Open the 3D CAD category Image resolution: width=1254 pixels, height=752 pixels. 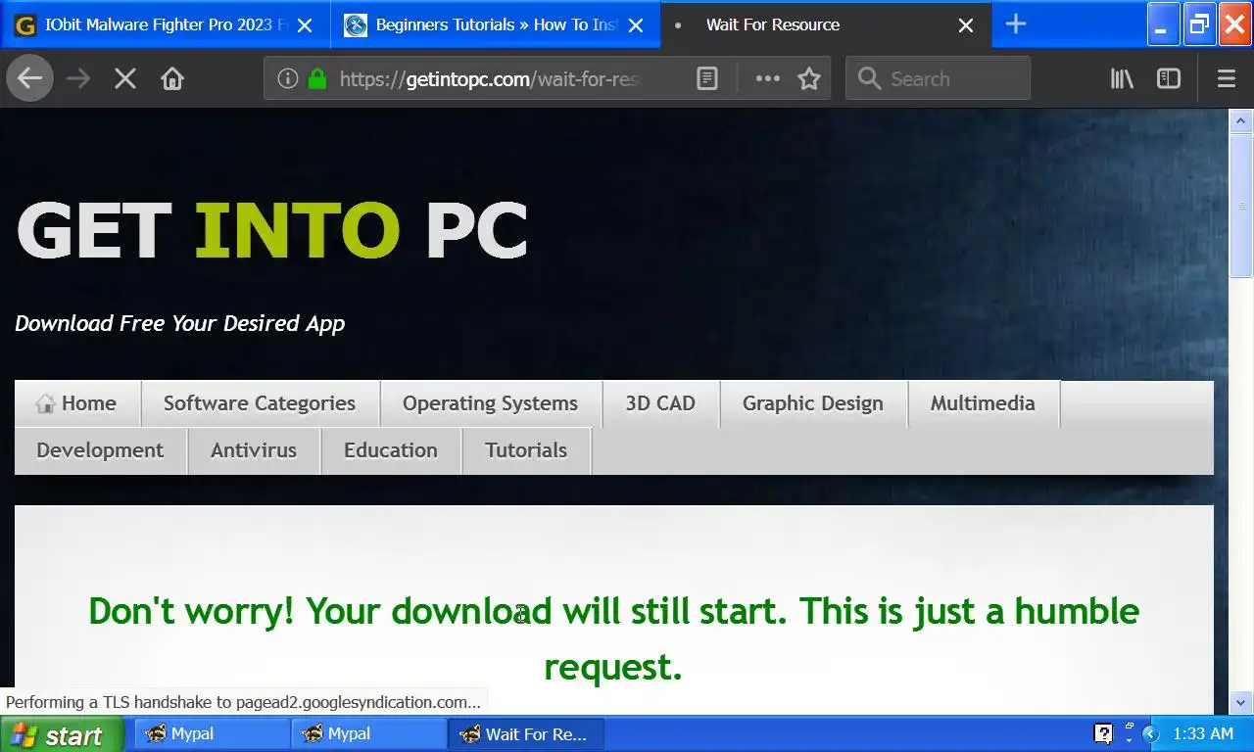(x=660, y=403)
